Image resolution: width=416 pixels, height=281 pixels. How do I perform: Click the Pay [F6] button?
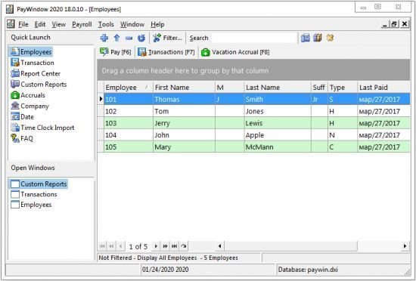coord(116,52)
